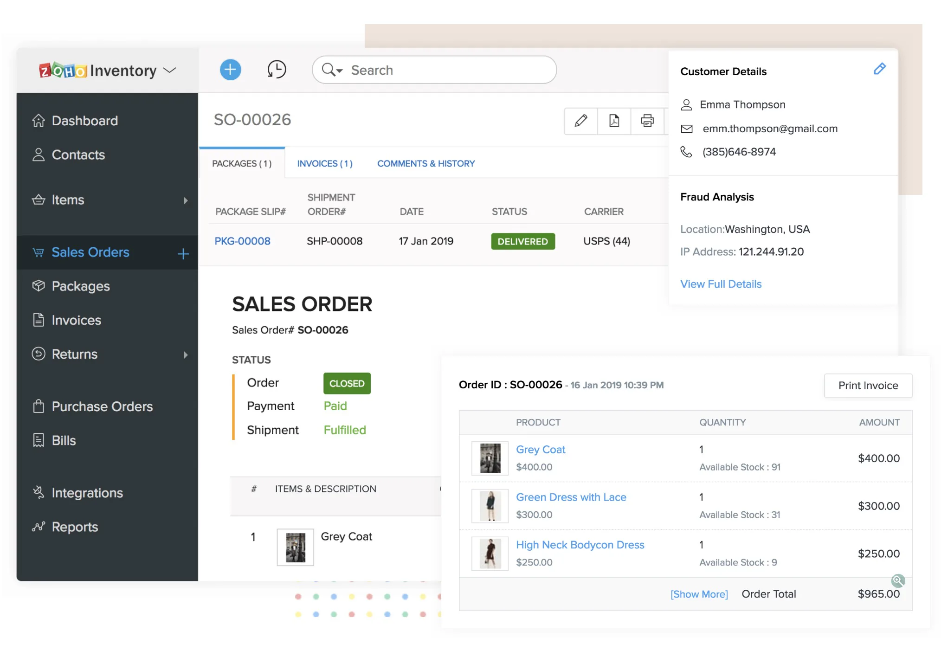Click the blue quick-create plus button
Screen dimensions: 941x657
pos(230,70)
